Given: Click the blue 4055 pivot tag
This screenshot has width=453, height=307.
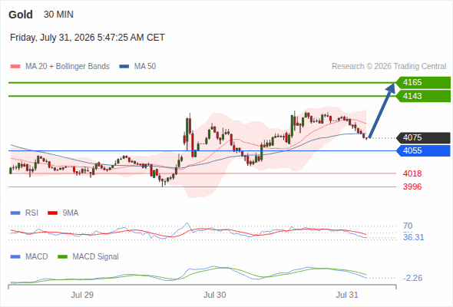Looking at the screenshot, I should click(x=423, y=150).
